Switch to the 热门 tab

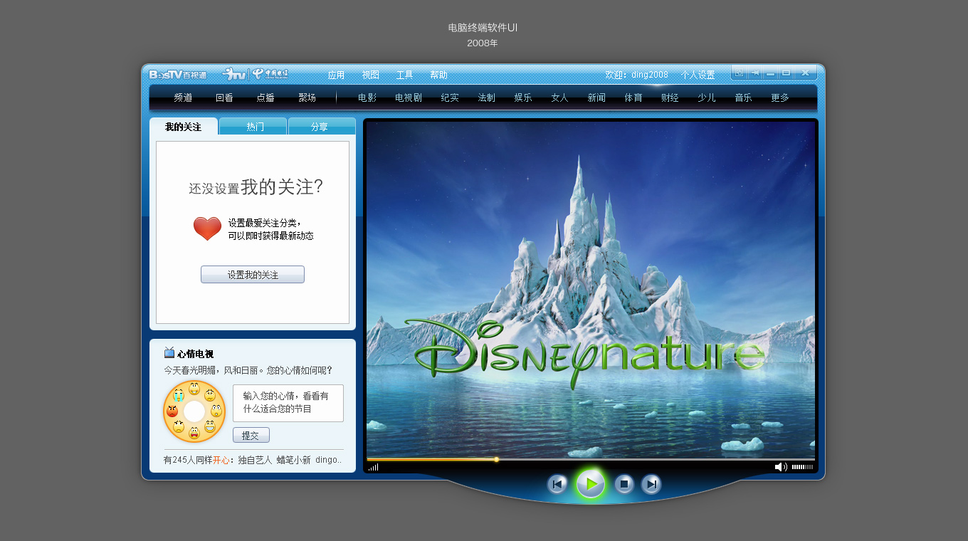255,127
